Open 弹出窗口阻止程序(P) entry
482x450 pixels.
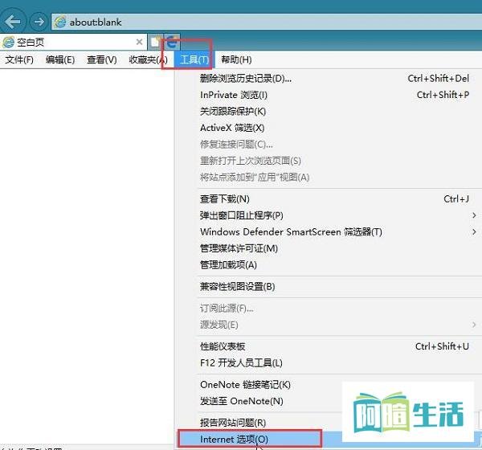(x=329, y=215)
